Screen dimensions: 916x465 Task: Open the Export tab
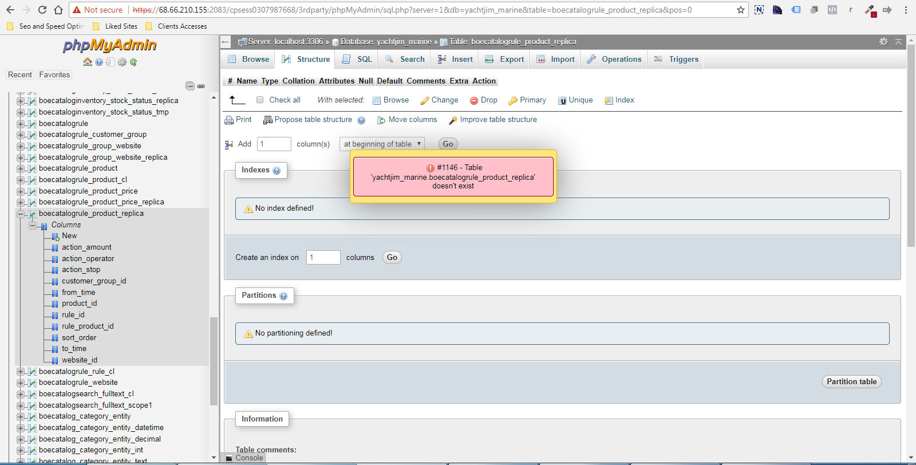click(504, 59)
